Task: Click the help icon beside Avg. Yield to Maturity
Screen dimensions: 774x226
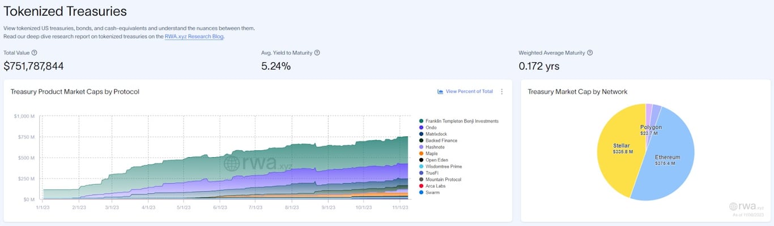Action: point(317,53)
